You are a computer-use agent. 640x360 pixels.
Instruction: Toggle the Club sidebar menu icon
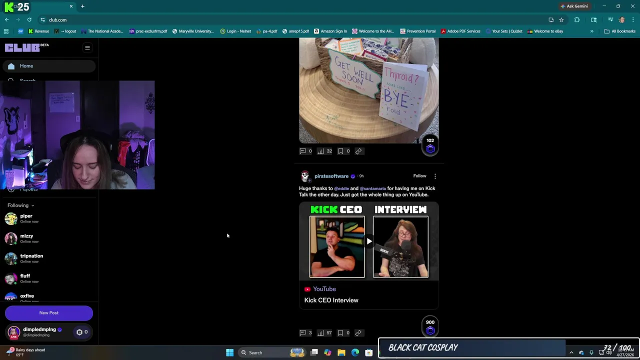[87, 48]
